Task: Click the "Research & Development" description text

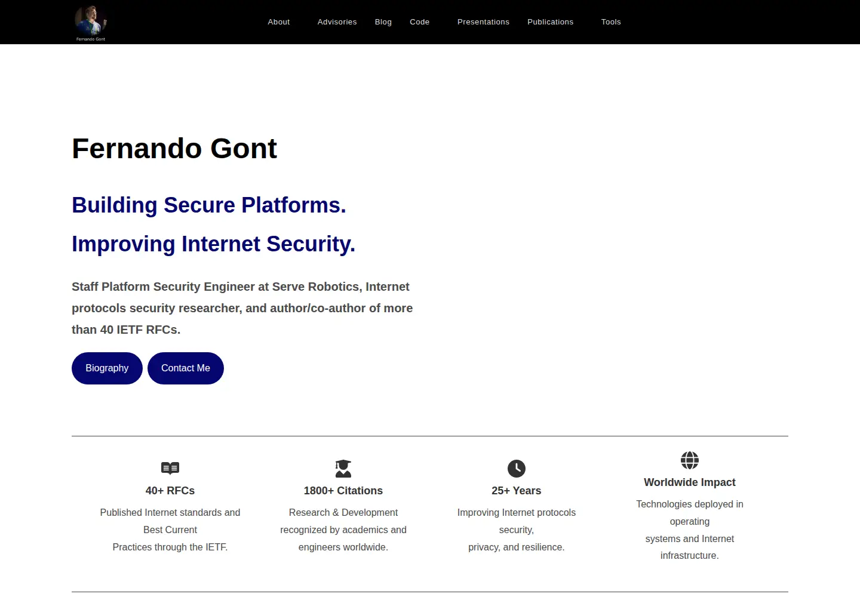Action: 343,530
